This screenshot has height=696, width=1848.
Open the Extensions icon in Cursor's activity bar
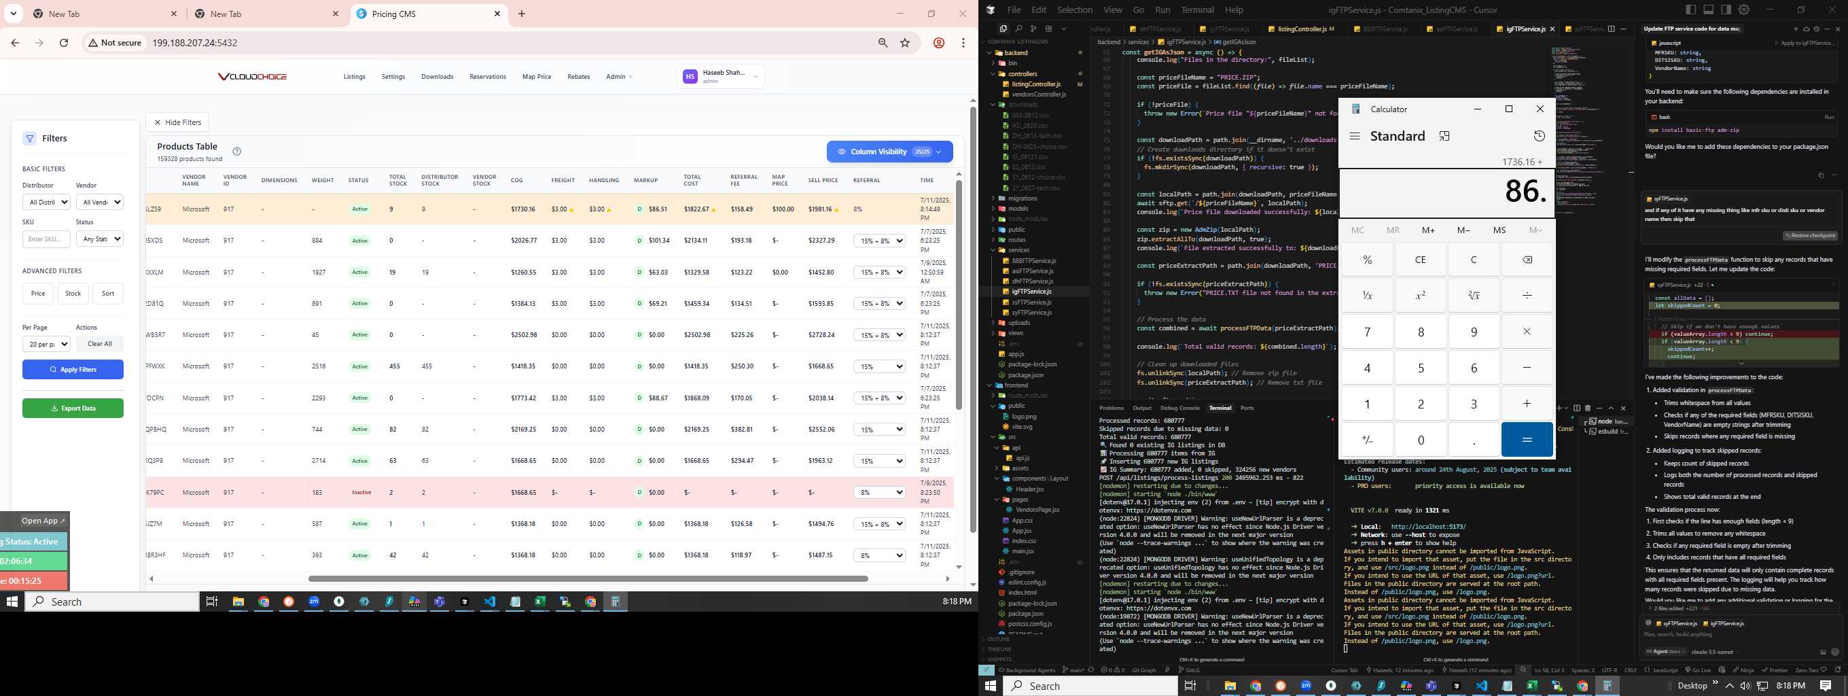coord(1048,29)
